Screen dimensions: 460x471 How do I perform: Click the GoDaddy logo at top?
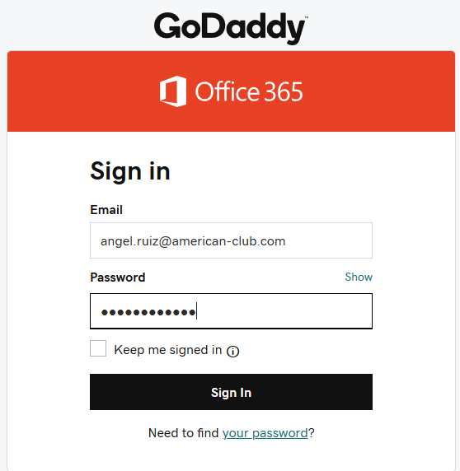click(231, 29)
